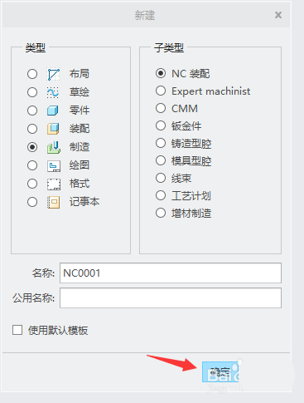Click the 名称 field containing NC0001

coord(171,273)
